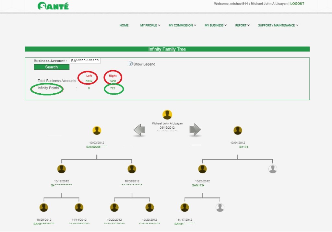Go to the Home menu item
The image size is (332, 232).
point(124,25)
